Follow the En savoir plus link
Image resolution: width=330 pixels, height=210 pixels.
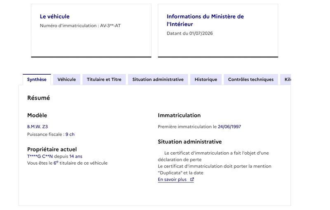(176, 179)
